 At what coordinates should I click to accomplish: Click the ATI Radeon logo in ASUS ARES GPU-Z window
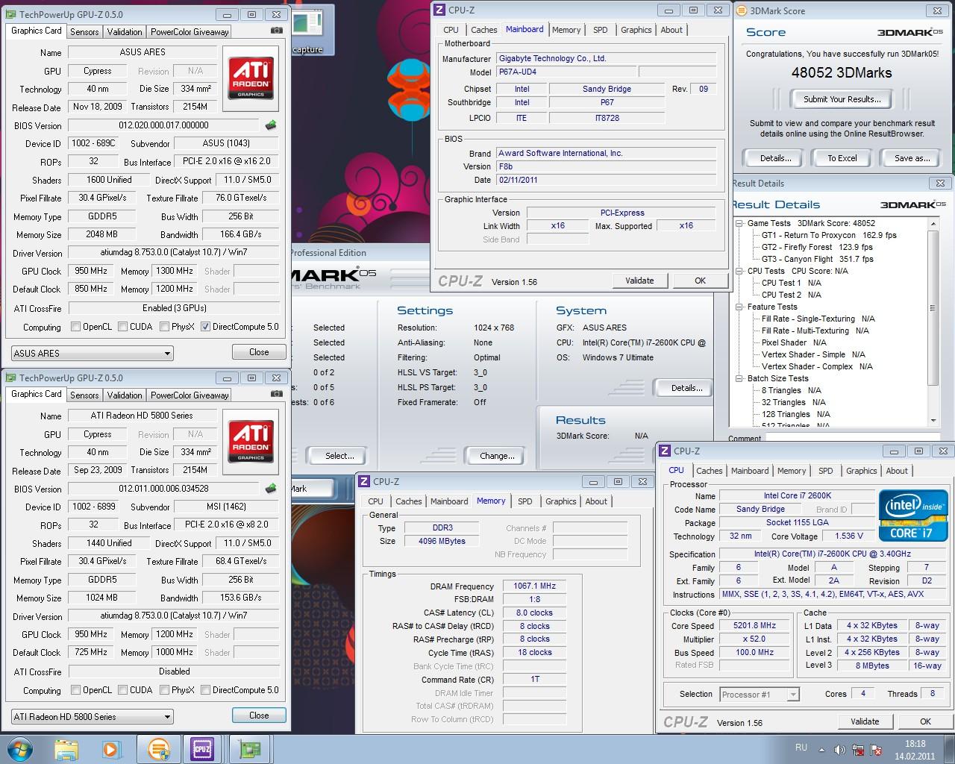tap(251, 80)
